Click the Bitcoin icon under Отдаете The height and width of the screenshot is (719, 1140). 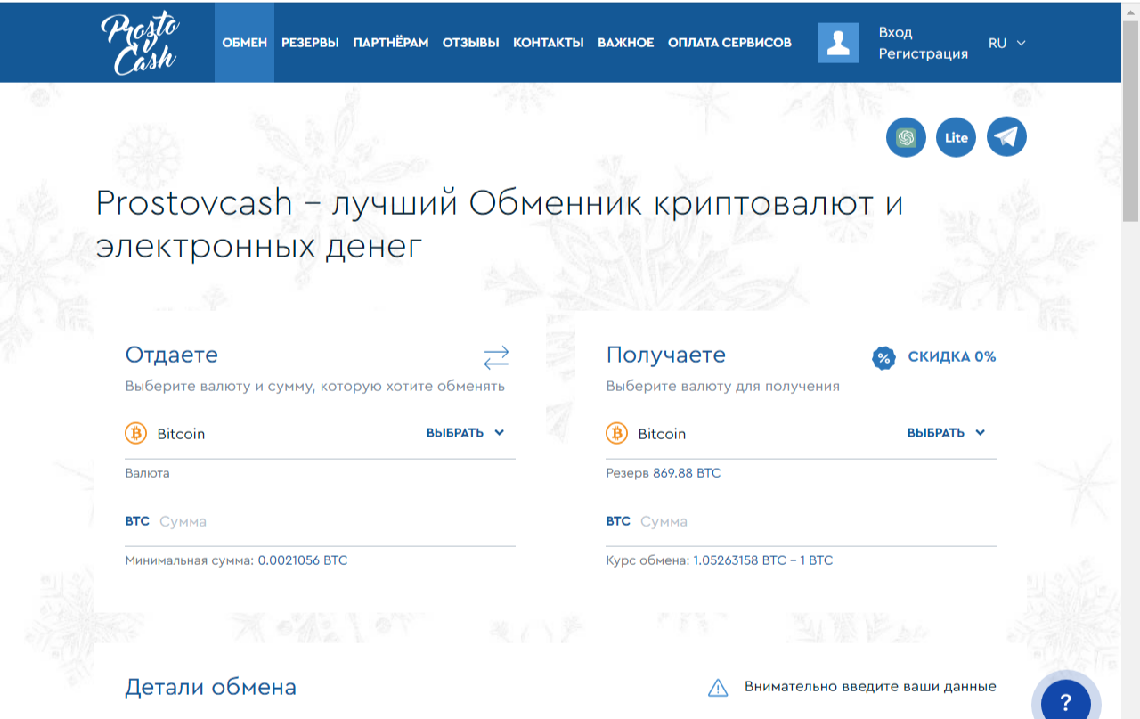coord(136,433)
